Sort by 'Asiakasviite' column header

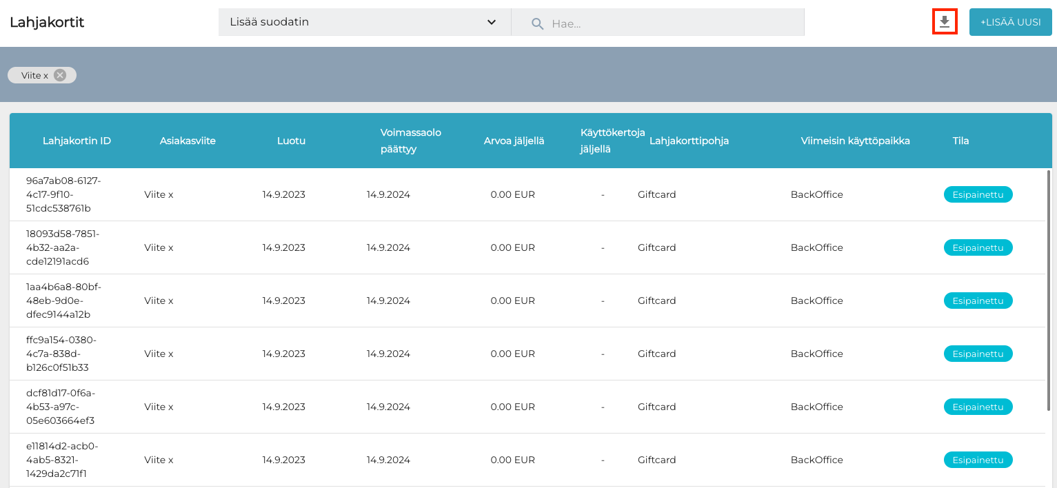188,141
